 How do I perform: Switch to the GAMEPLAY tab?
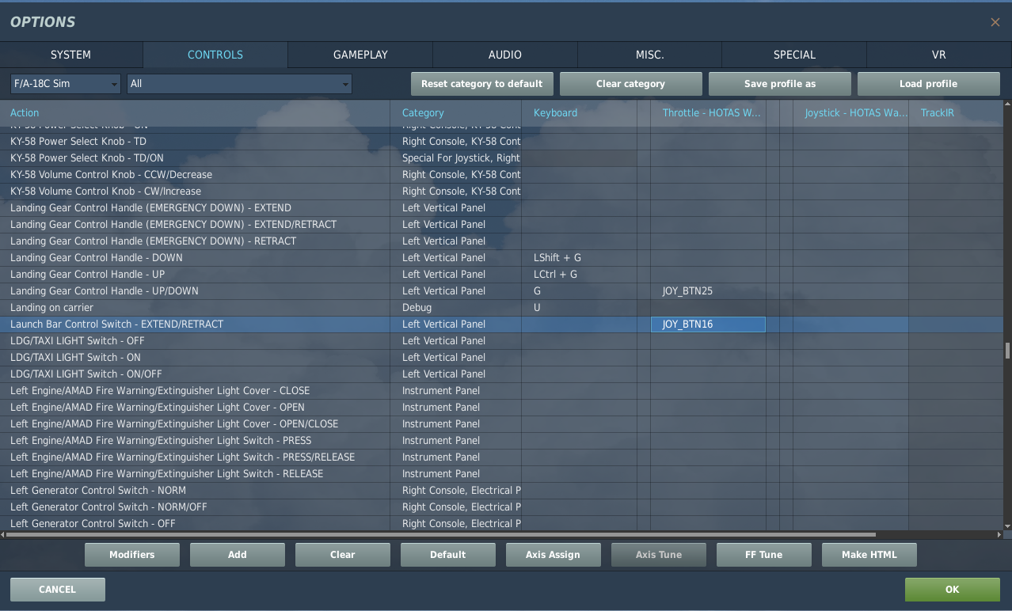(x=360, y=55)
